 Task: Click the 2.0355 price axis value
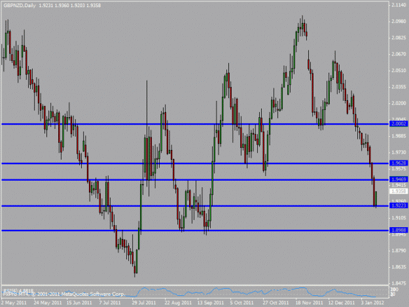tap(399, 87)
